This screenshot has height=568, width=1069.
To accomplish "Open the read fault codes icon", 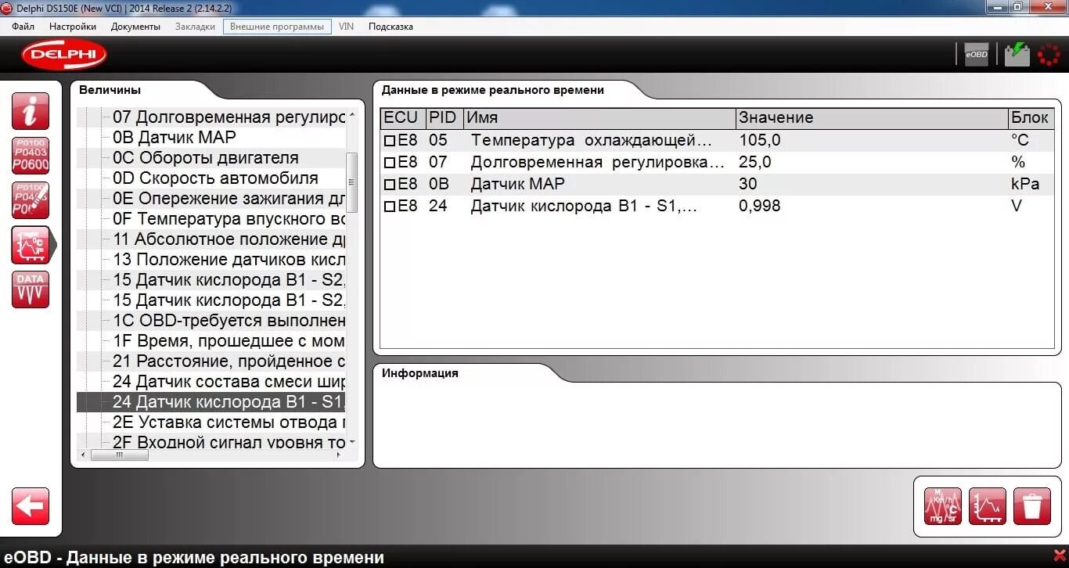I will pyautogui.click(x=31, y=156).
